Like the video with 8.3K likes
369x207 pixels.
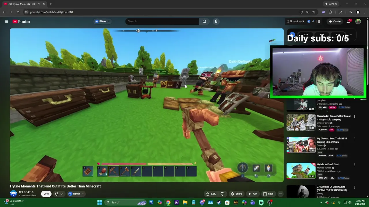210,194
